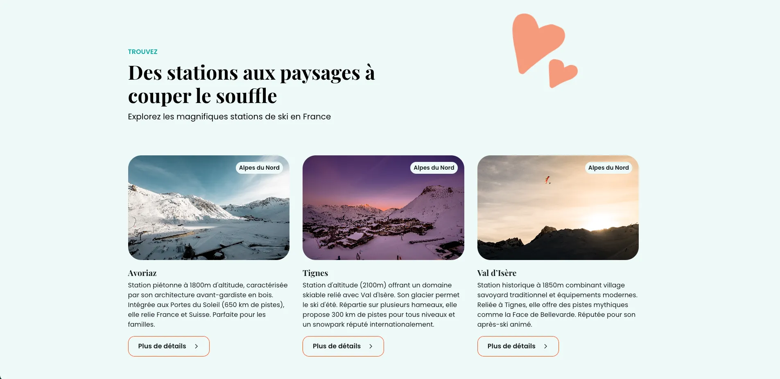Viewport: 780px width, 379px height.
Task: Open Plus de détails for Tignes
Action: [343, 346]
